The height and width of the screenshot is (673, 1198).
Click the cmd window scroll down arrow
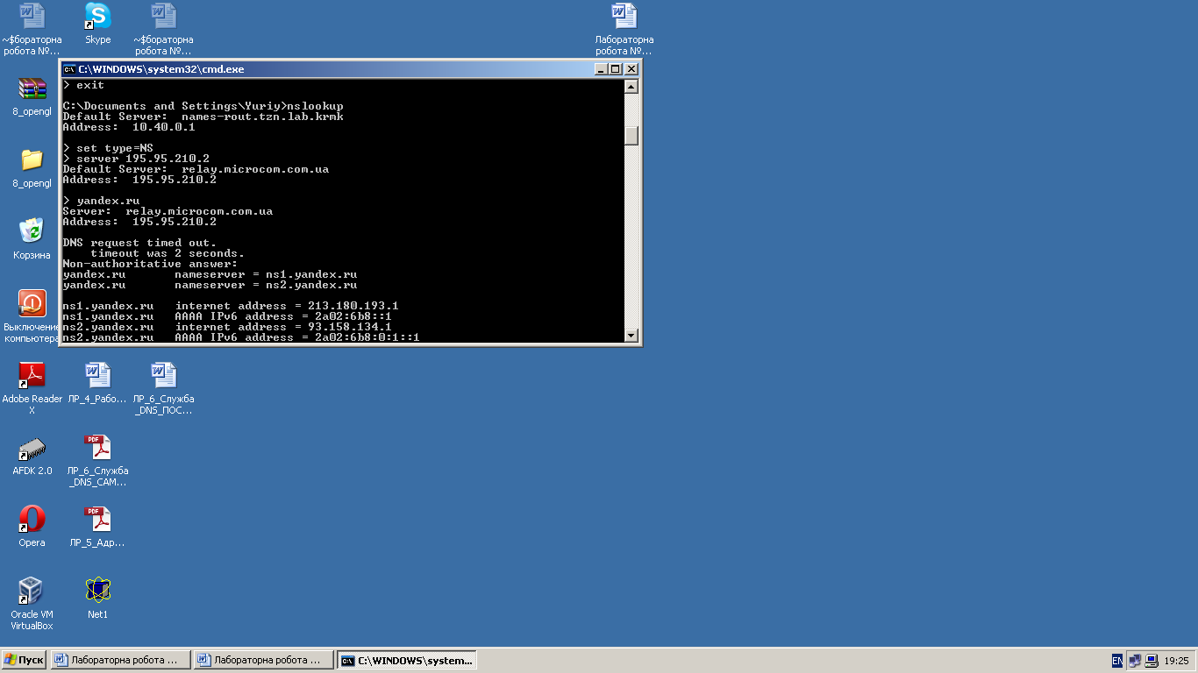tap(631, 335)
